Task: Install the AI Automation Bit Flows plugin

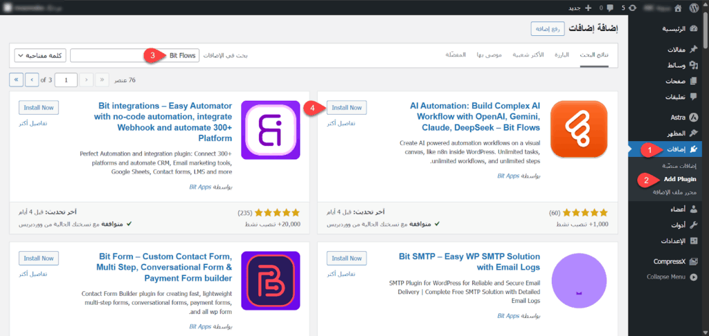Action: tap(347, 108)
